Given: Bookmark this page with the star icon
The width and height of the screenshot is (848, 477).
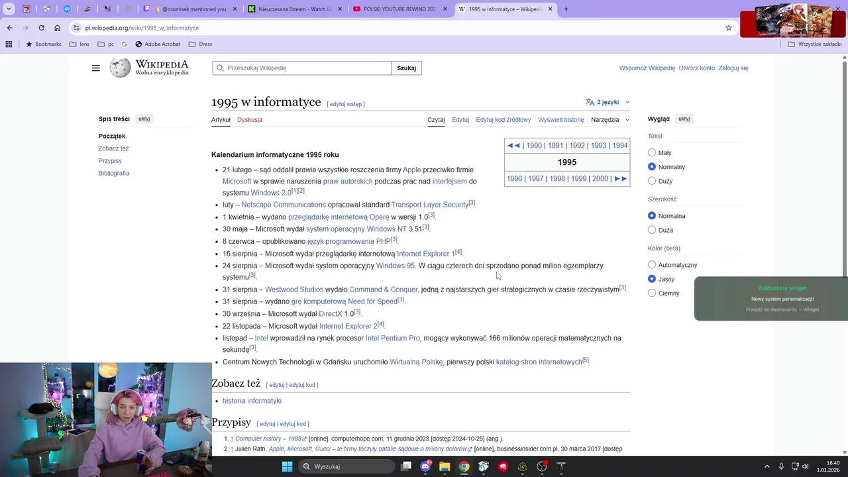Looking at the screenshot, I should pyautogui.click(x=729, y=28).
